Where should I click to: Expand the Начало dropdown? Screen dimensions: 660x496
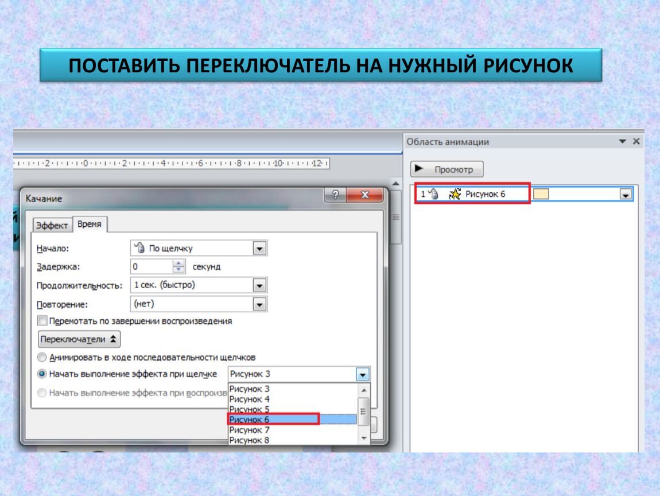coord(259,249)
